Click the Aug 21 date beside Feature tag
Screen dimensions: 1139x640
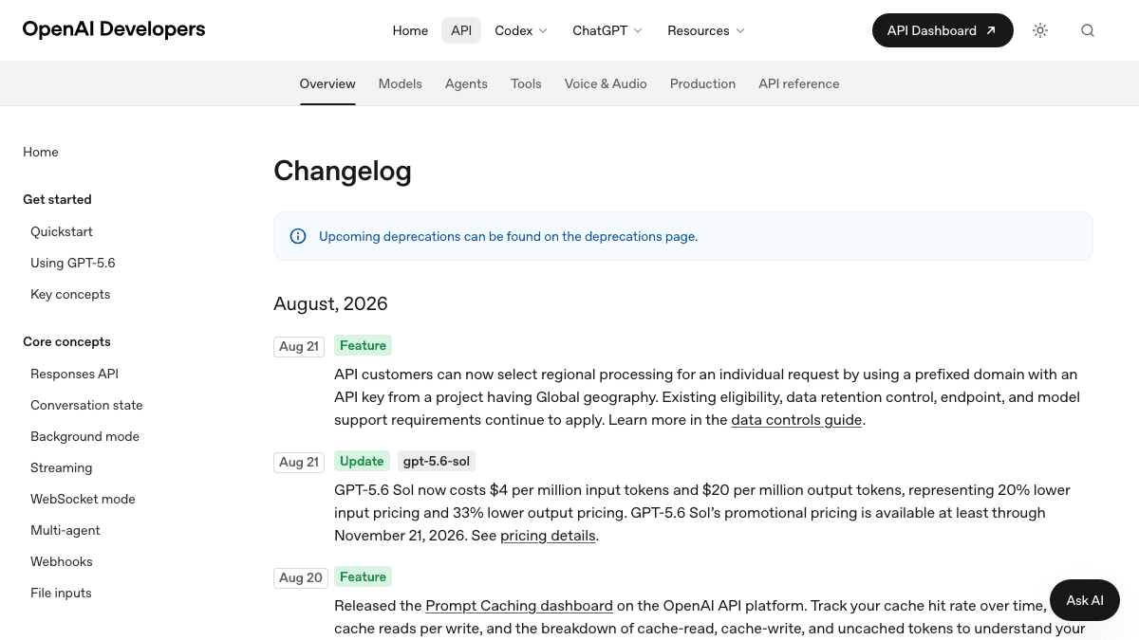click(299, 346)
